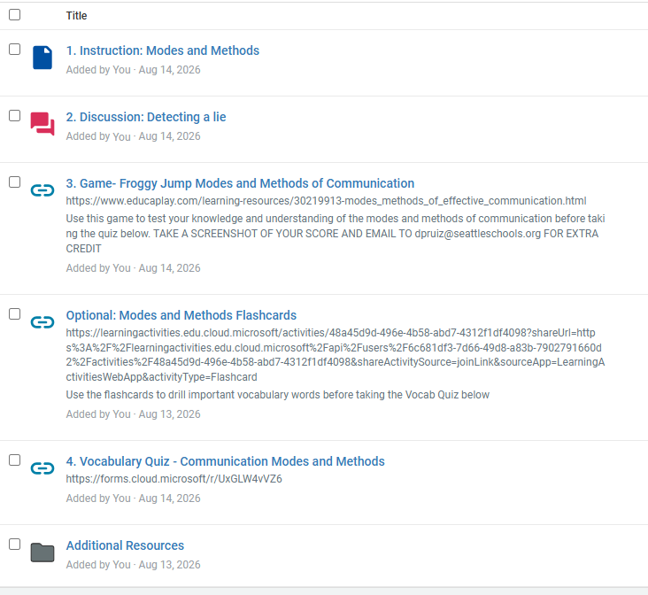Viewport: 648px width, 595px height.
Task: Open 4. Vocabulary Quiz title link
Action: pos(225,461)
